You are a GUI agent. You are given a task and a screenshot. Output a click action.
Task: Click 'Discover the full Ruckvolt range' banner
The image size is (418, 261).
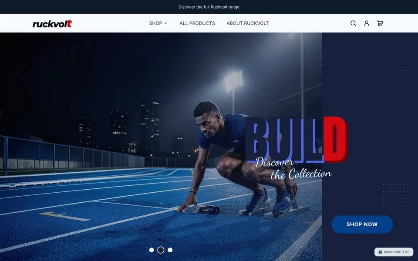pos(209,7)
